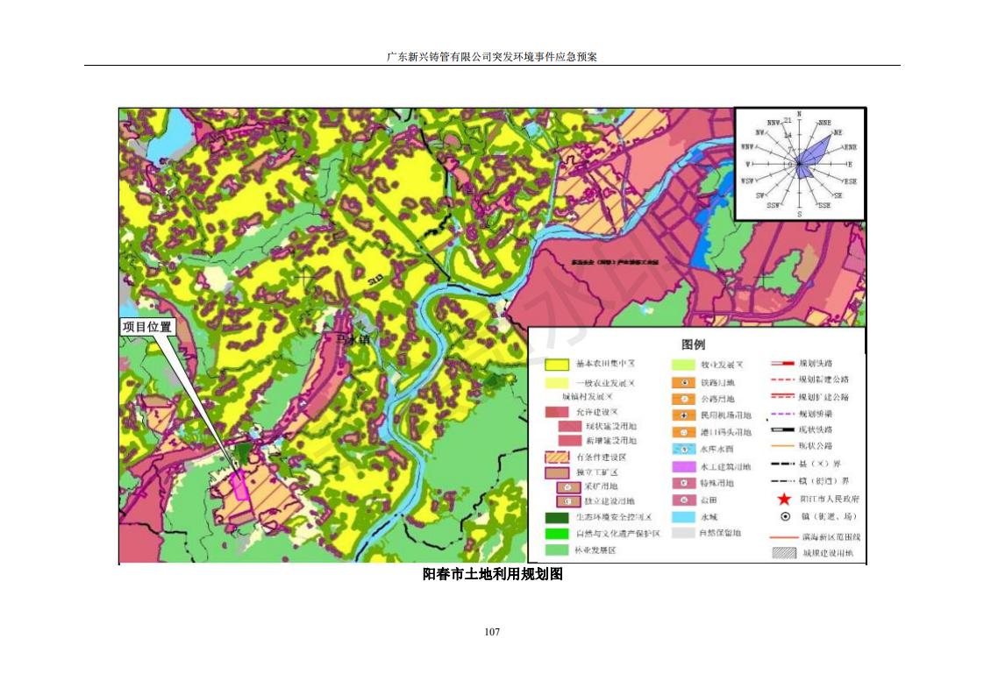Click the 水库水面 legend icon

pos(684,449)
